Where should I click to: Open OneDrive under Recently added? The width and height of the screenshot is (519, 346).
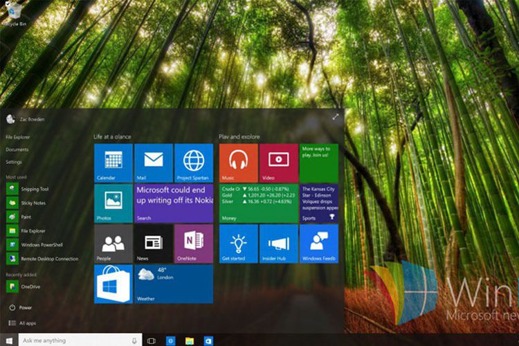click(x=23, y=286)
